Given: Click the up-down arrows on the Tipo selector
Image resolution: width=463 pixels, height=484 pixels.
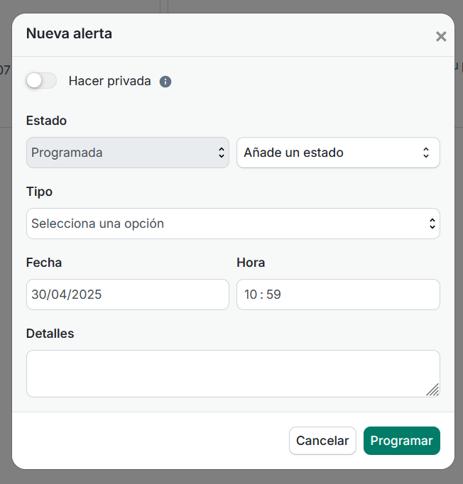Looking at the screenshot, I should pos(432,224).
